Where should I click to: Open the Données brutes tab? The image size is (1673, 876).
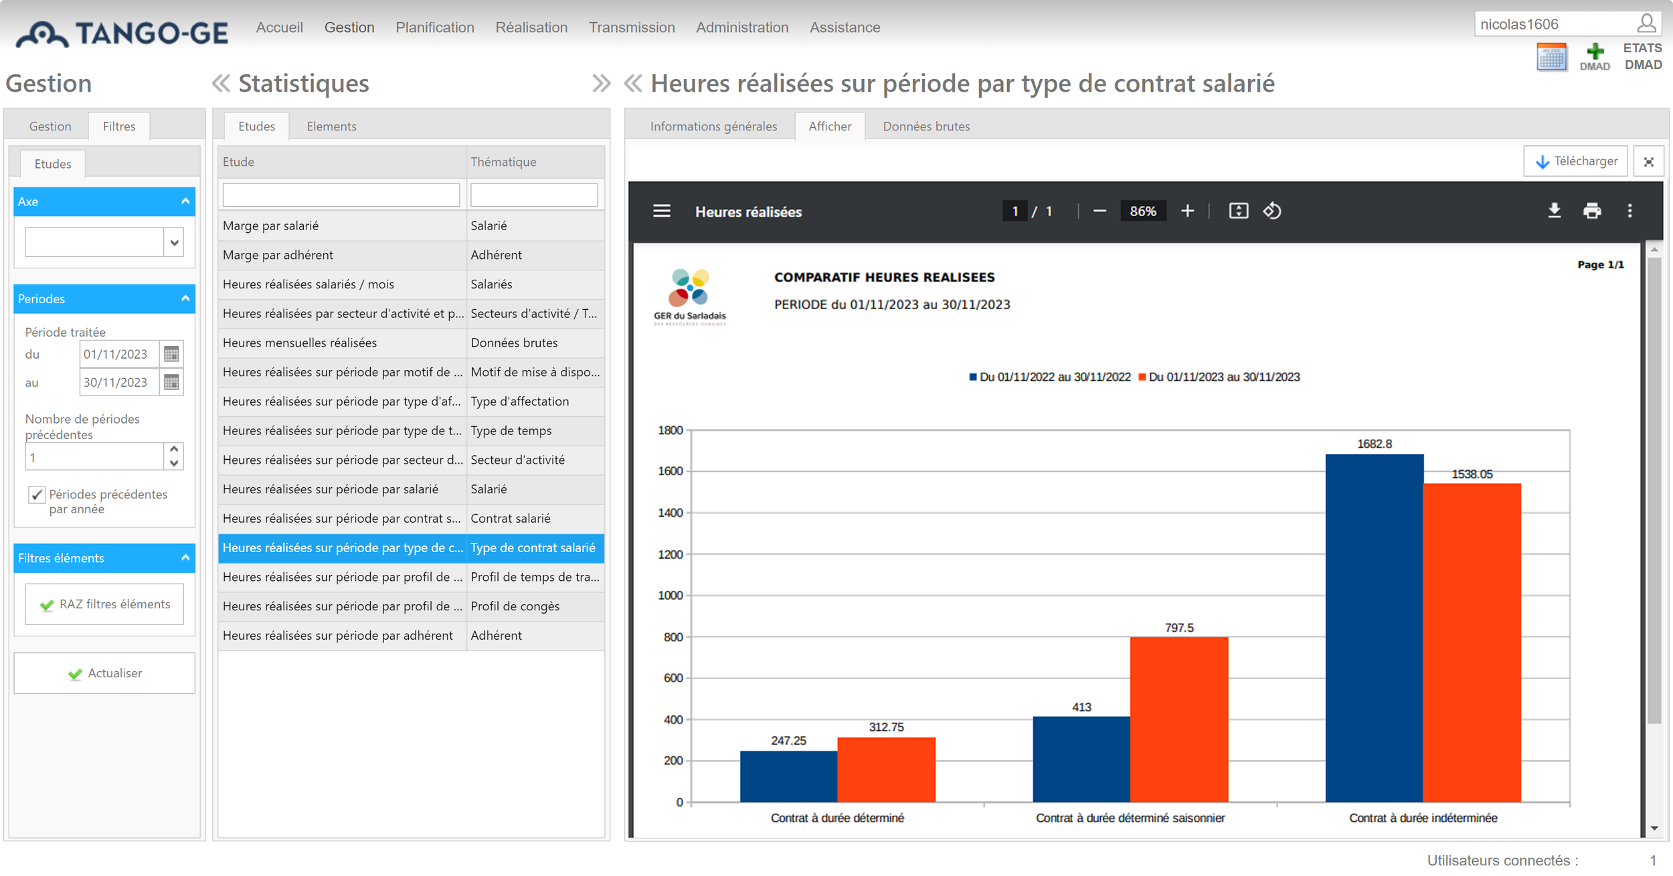(x=926, y=126)
